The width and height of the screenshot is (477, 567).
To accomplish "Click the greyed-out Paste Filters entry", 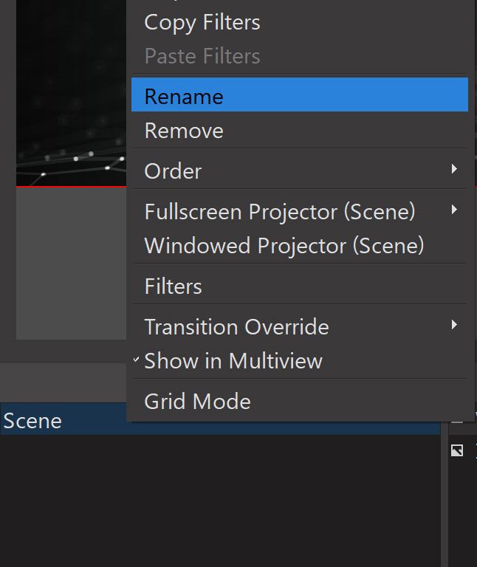I will point(202,56).
